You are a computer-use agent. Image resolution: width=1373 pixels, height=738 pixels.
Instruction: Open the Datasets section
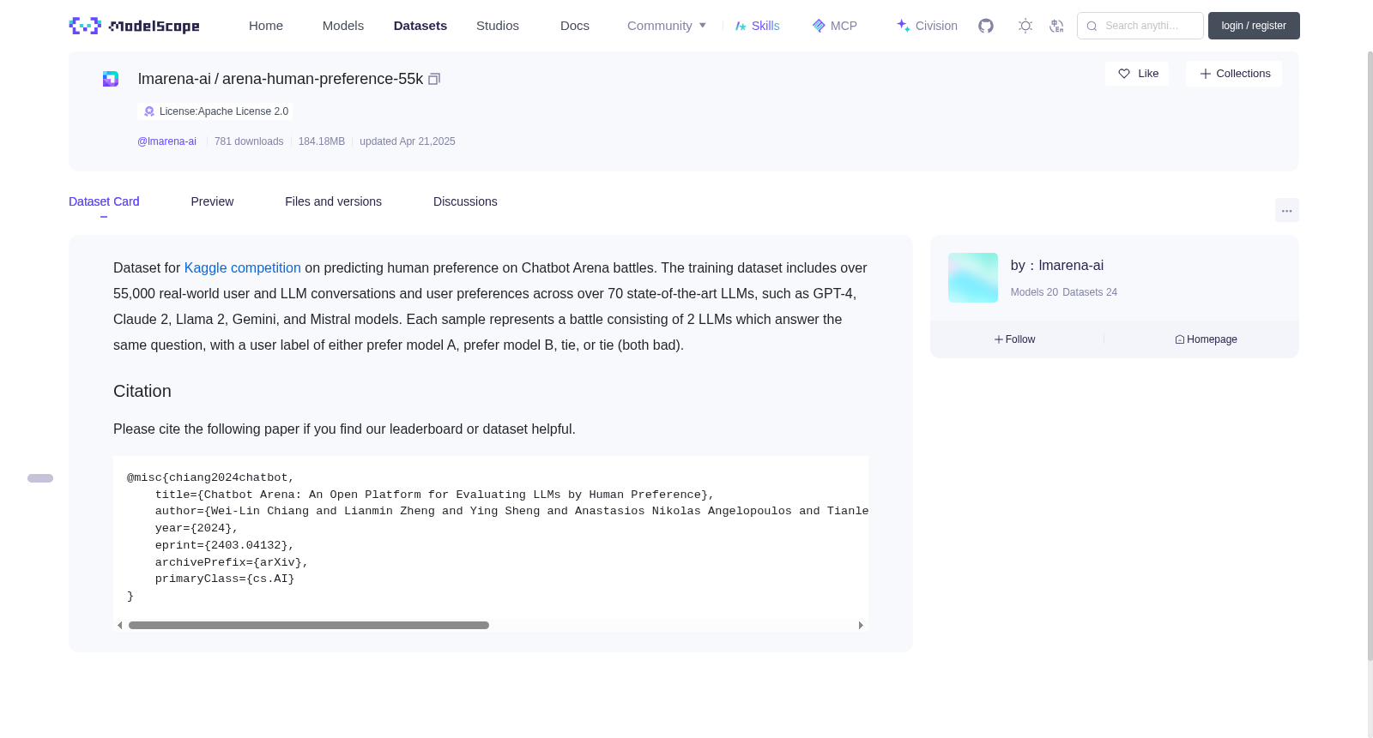pyautogui.click(x=420, y=26)
